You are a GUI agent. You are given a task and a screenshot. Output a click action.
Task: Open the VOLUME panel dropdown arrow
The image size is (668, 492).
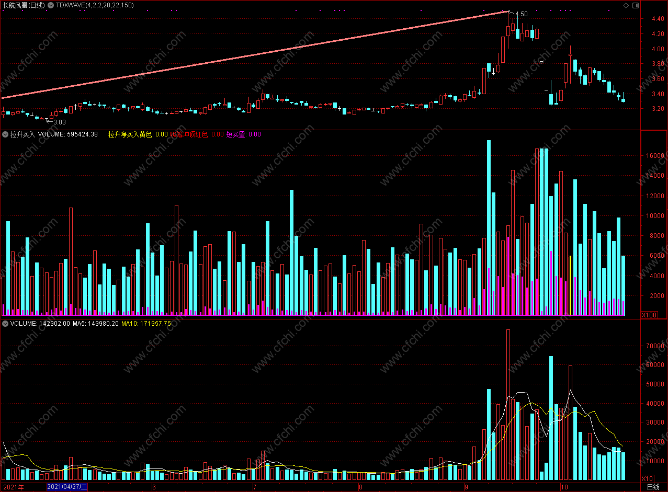(x=5, y=324)
